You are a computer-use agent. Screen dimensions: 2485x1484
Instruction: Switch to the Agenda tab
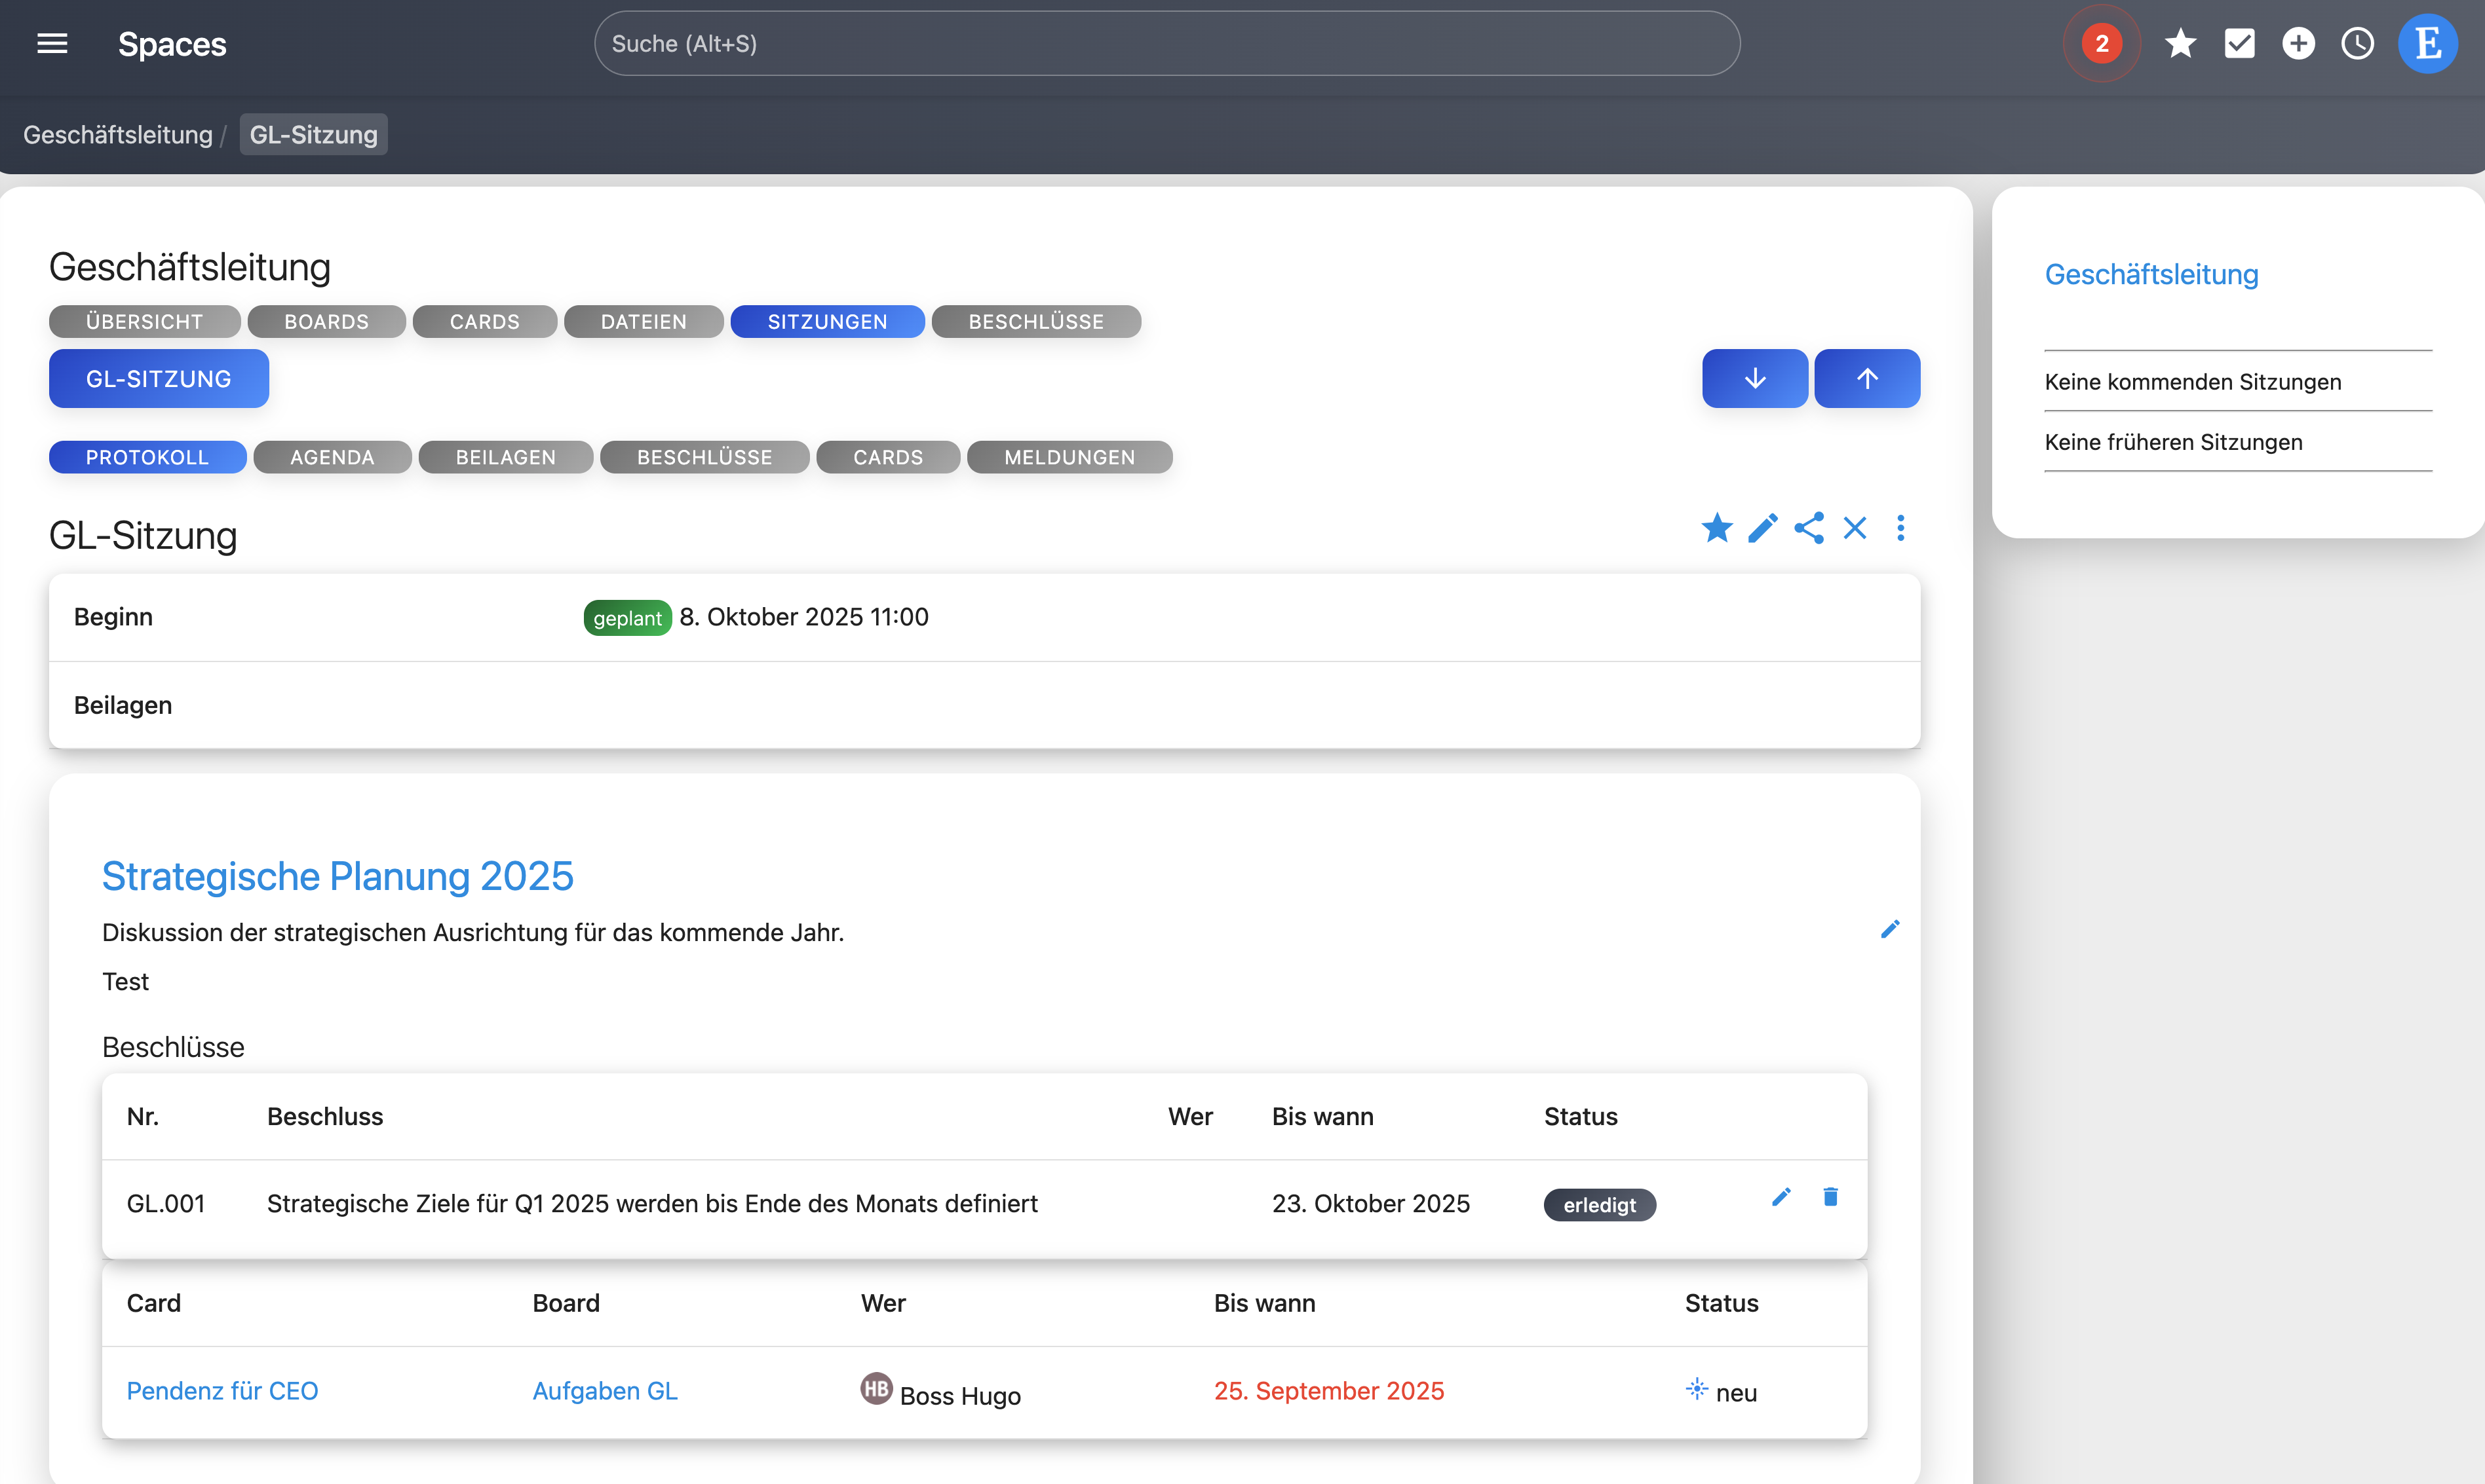click(332, 457)
